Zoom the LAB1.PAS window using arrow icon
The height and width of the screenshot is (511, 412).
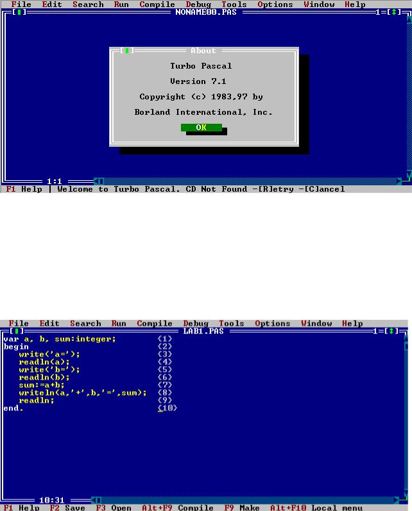tap(391, 331)
